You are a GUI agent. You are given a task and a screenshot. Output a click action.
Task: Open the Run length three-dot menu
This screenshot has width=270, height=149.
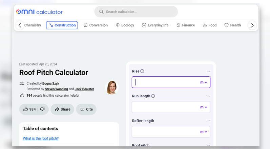pyautogui.click(x=208, y=96)
